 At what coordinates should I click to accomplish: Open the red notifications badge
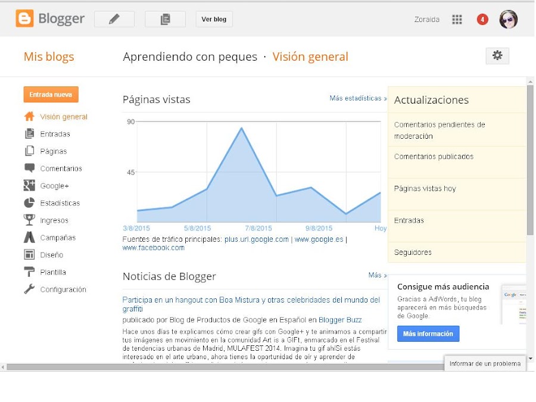482,20
